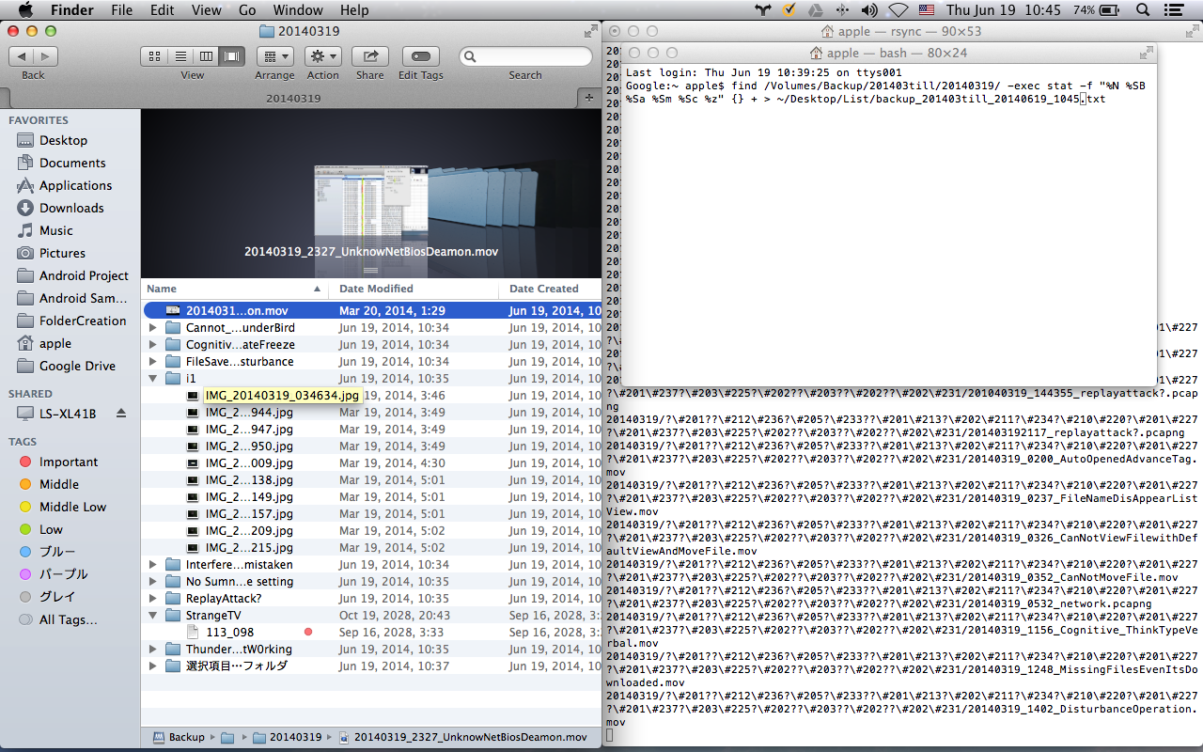Sort by Date Modified column header
This screenshot has width=1203, height=752.
376,289
